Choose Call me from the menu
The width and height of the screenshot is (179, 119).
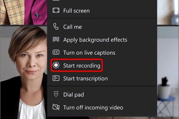[102, 27]
